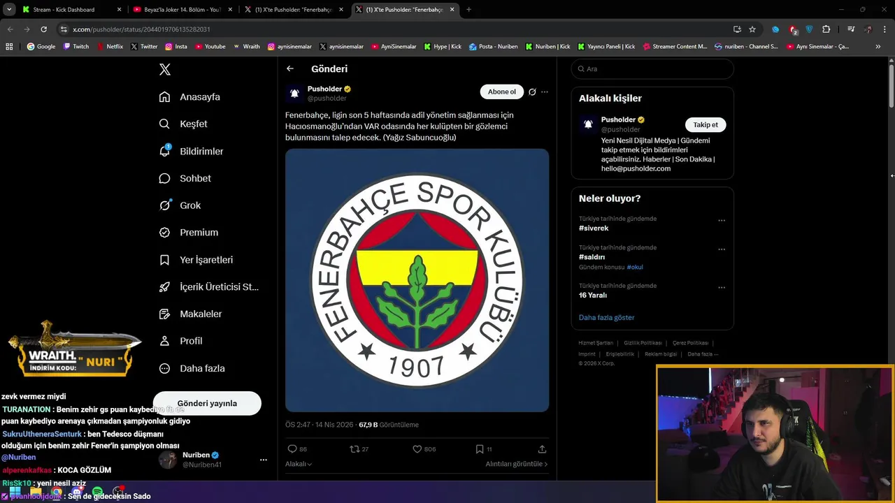
Task: Open the X logo home link
Action: click(165, 69)
